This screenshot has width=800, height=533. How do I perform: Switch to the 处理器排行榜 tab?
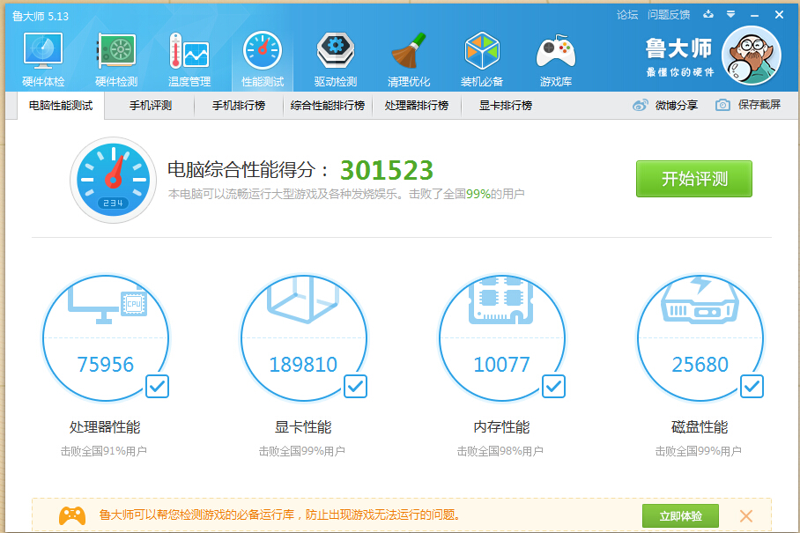pos(417,106)
